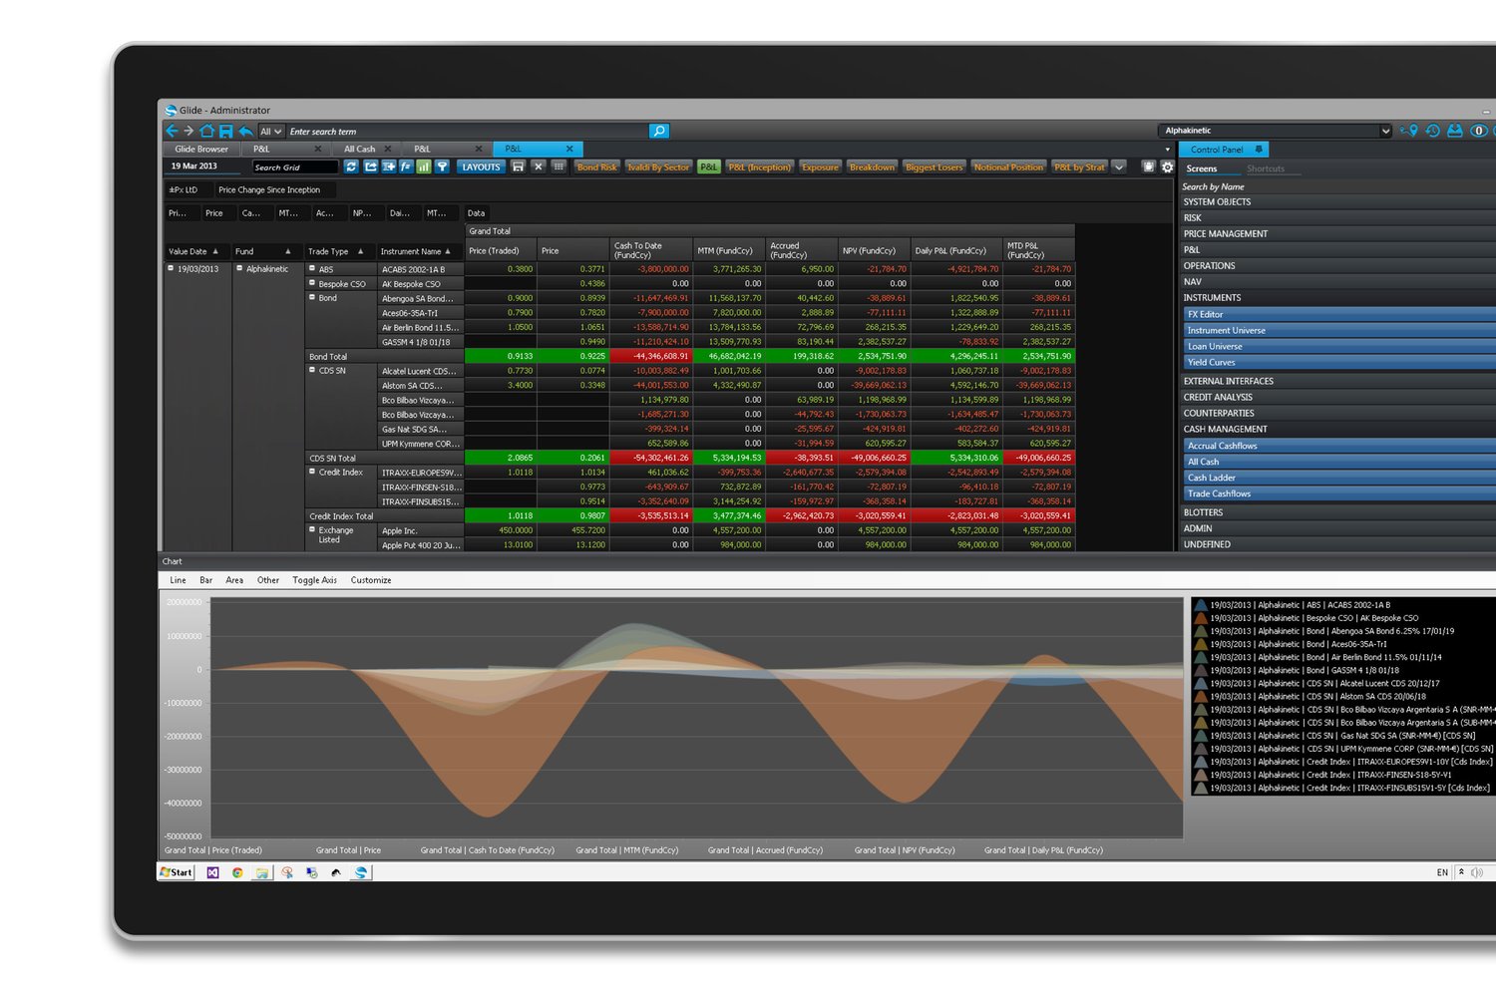Viewport: 1496px width, 982px height.
Task: Pin the Control Panel
Action: [1259, 150]
